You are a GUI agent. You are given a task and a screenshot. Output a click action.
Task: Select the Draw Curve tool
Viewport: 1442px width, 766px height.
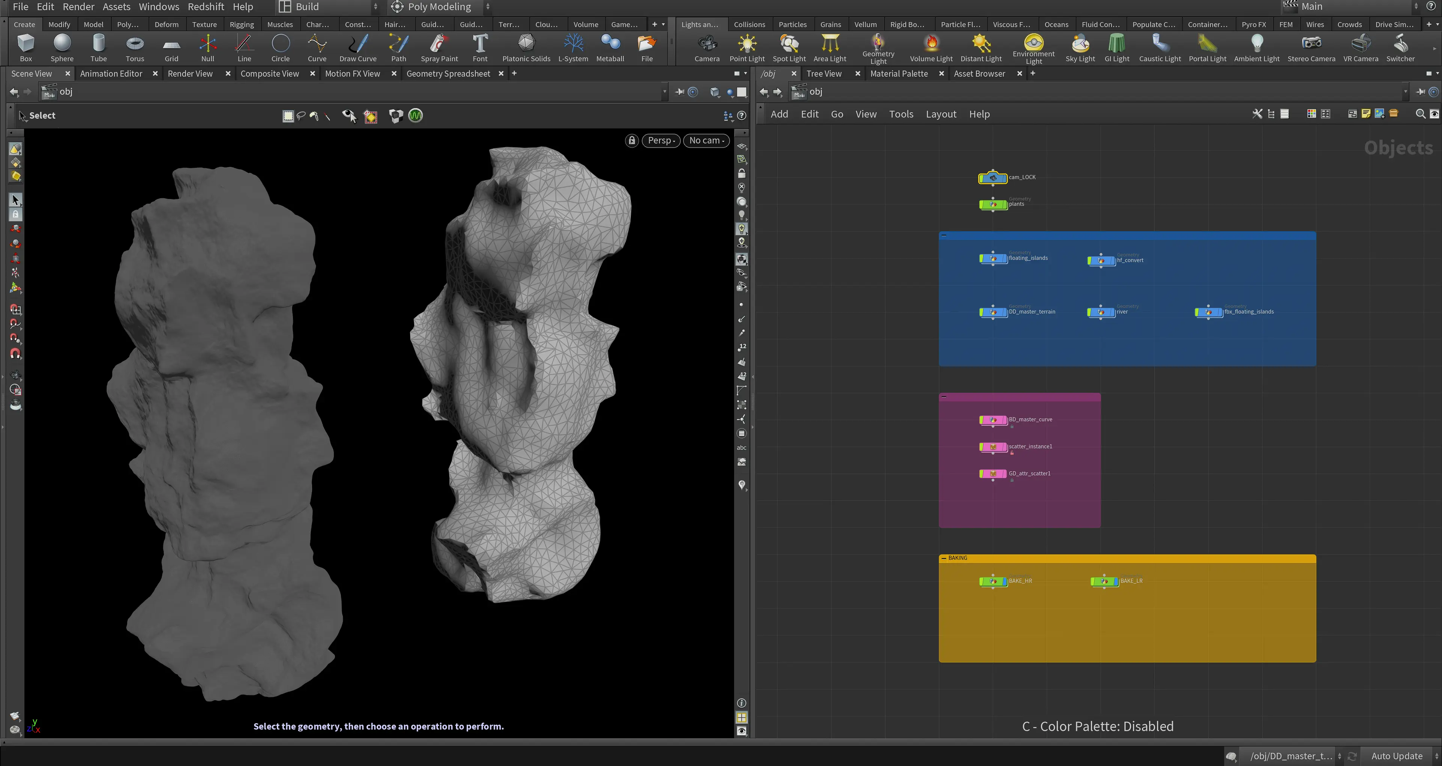click(x=358, y=48)
